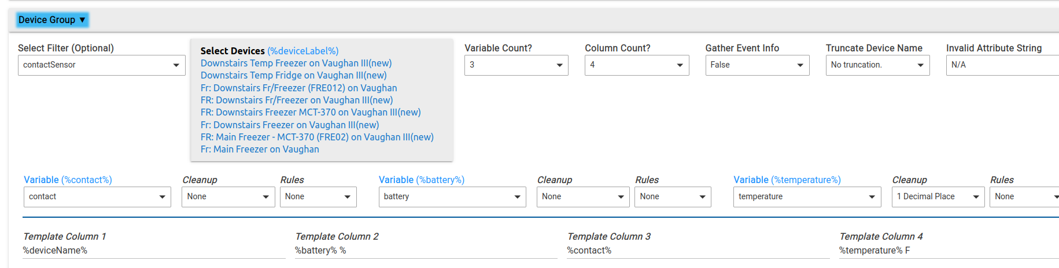Image resolution: width=1059 pixels, height=268 pixels.
Task: Click Invalid Attribute String input field
Action: 1002,65
